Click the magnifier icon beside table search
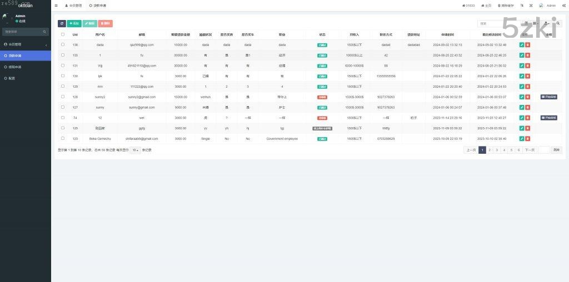 558,23
